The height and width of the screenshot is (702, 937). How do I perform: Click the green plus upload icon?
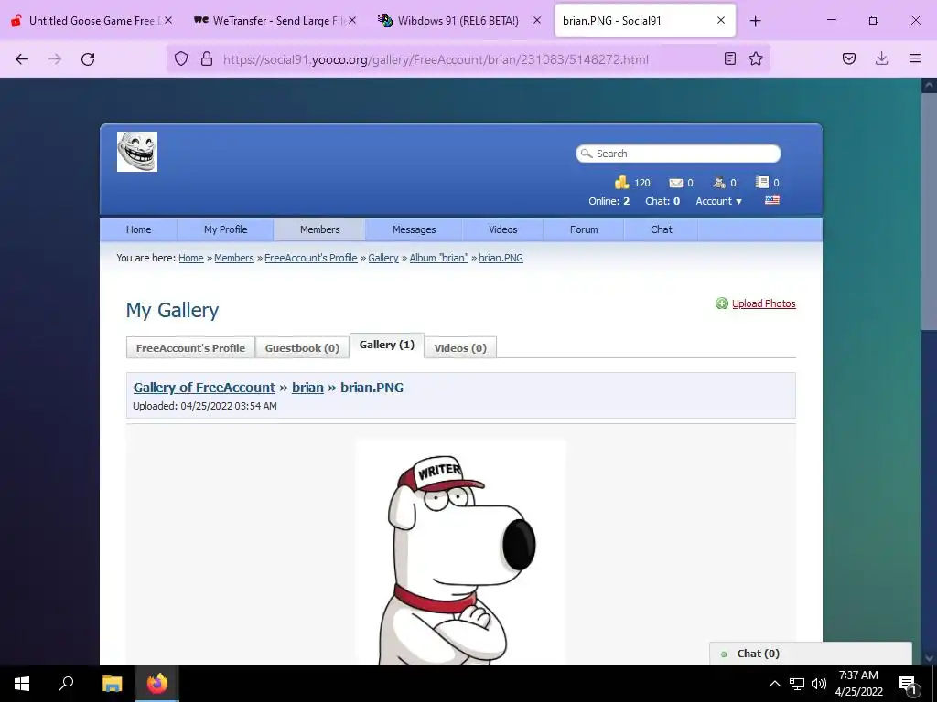(x=722, y=303)
